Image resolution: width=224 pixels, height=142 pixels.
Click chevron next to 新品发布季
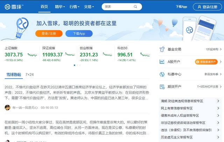click(x=221, y=74)
